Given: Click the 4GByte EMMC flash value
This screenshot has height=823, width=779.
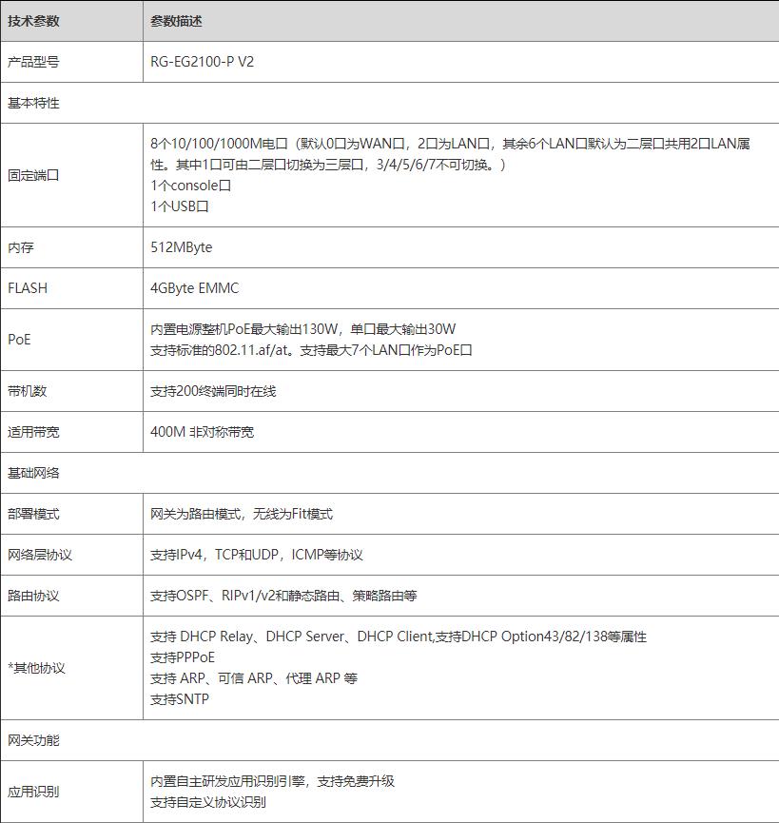Looking at the screenshot, I should (194, 288).
